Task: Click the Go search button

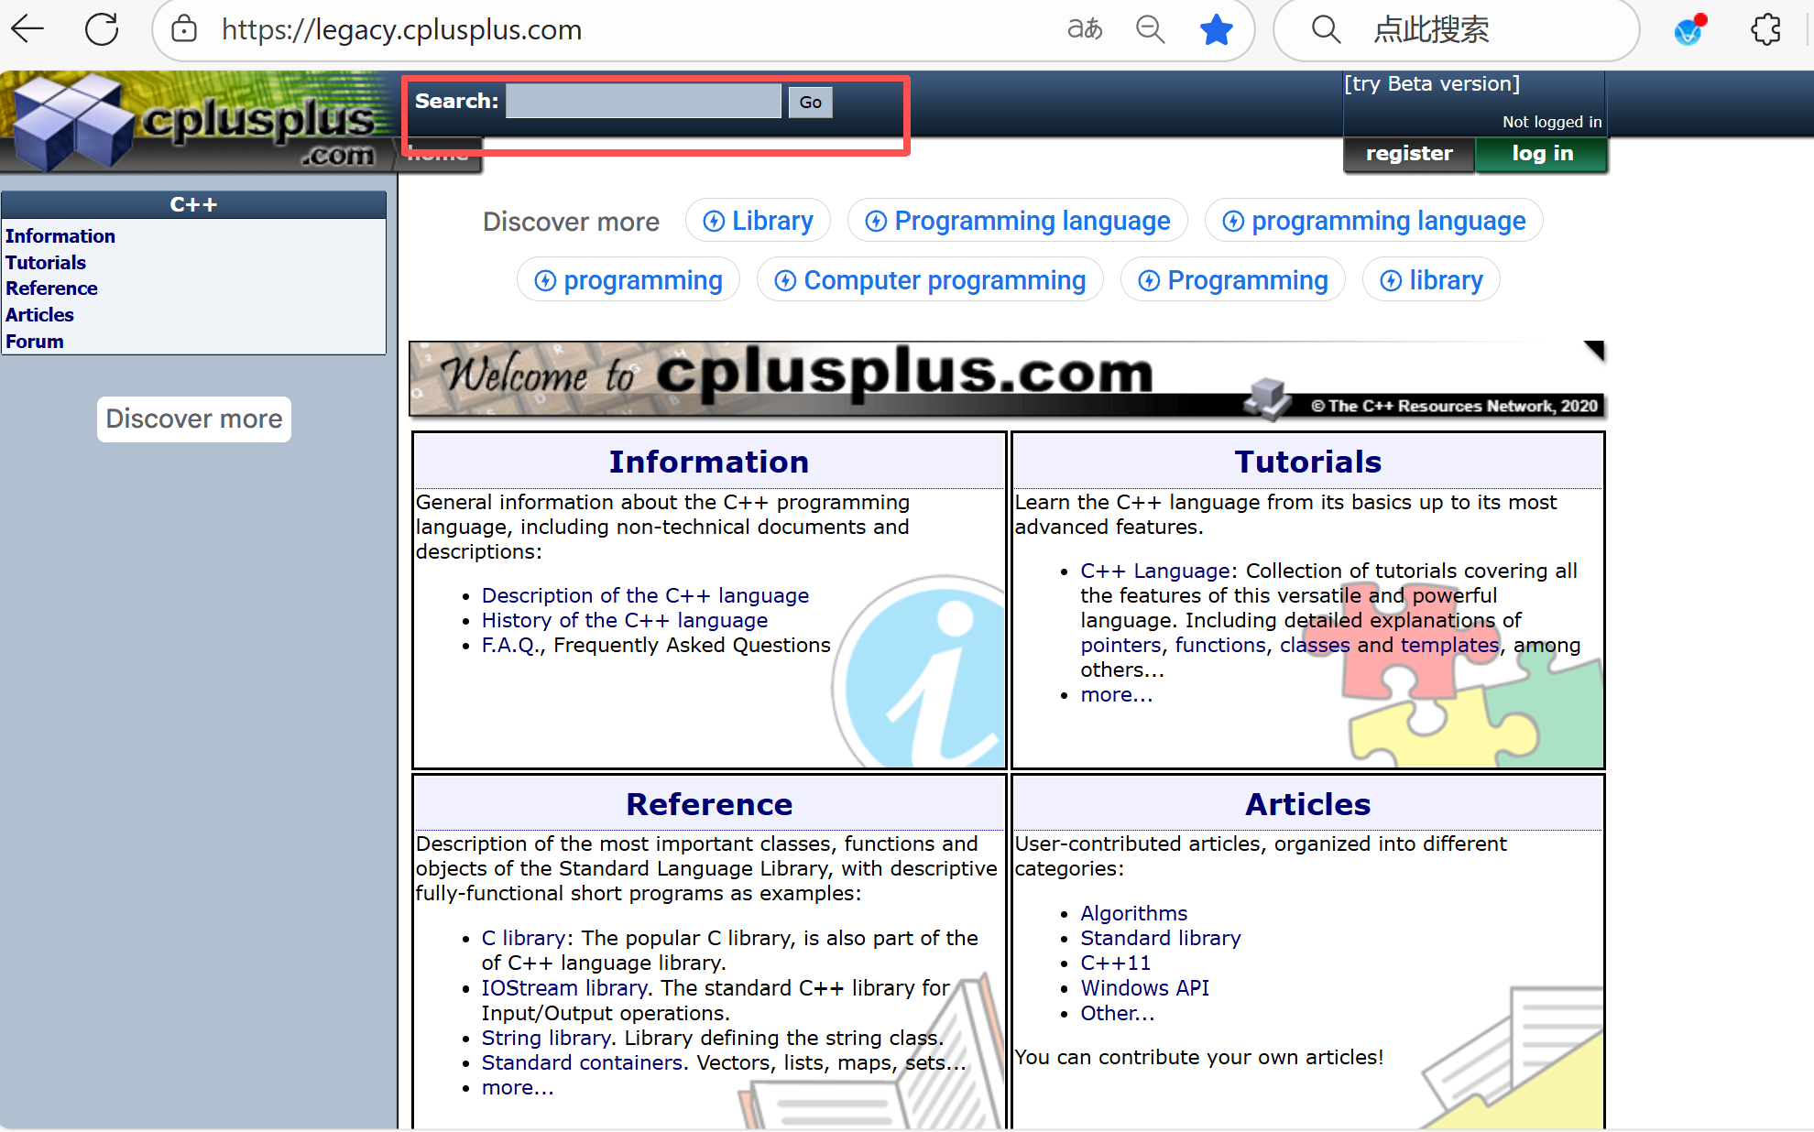Action: click(x=810, y=102)
